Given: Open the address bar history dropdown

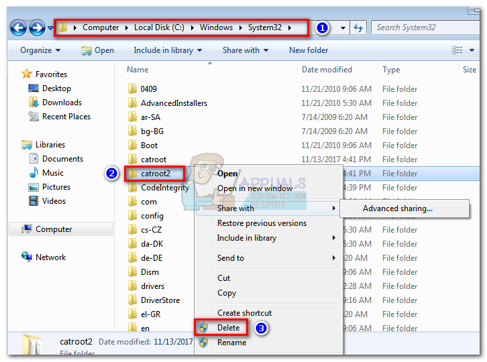Looking at the screenshot, I should 343,28.
